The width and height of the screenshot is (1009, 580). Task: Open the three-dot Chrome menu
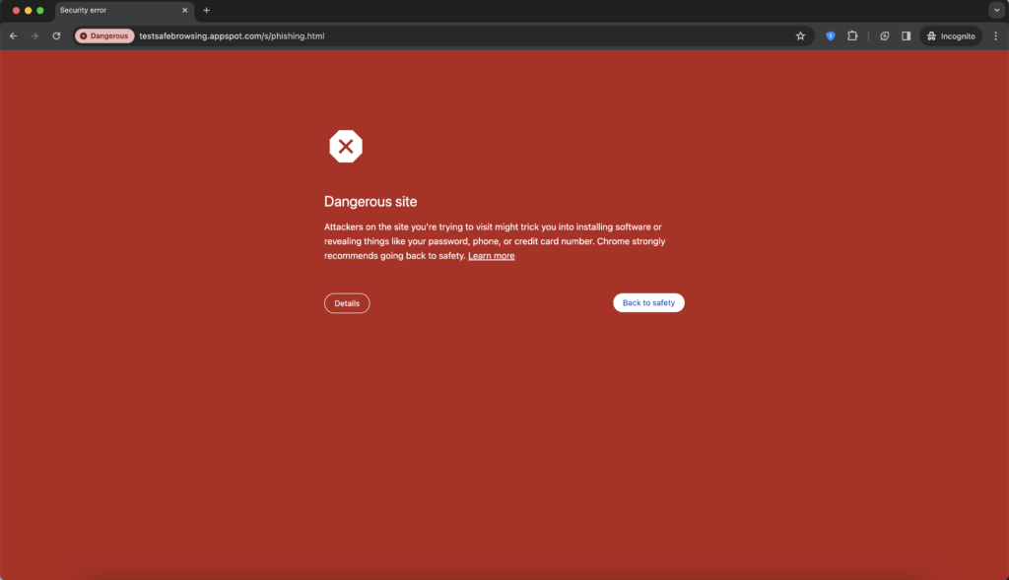coord(995,35)
